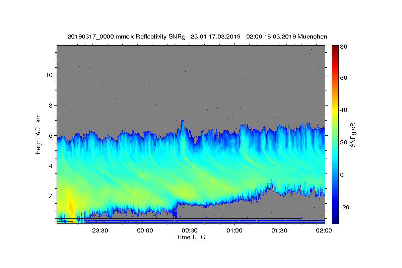The image size is (402, 268).
Task: Click the colorbar value 80
Action: [344, 47]
